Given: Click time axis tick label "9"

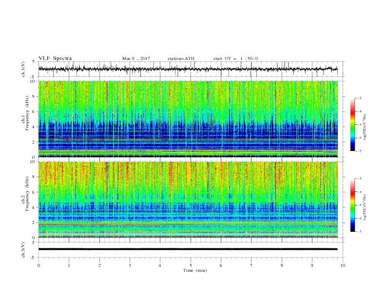Looking at the screenshot, I should tap(312, 265).
